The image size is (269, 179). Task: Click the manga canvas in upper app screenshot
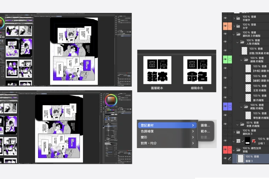pyautogui.click(x=74, y=51)
